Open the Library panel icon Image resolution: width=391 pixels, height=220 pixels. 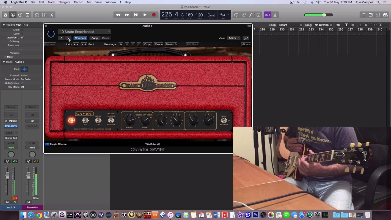[x=5, y=15]
